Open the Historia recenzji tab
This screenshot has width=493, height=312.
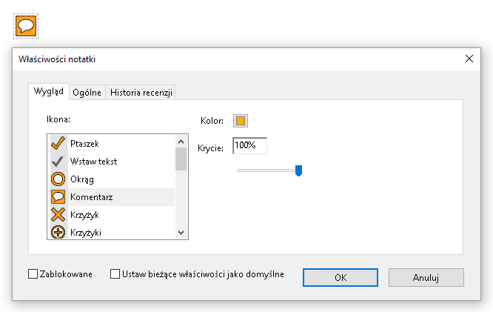(x=141, y=93)
